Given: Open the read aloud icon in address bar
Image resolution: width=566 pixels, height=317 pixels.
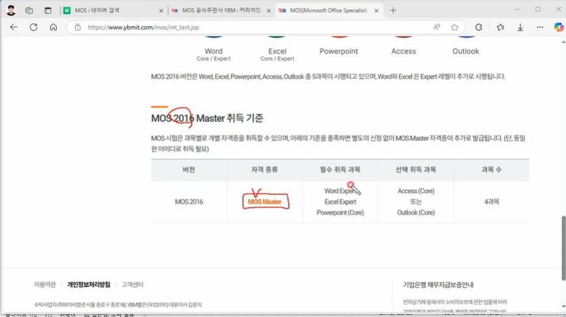Looking at the screenshot, I should click(436, 27).
